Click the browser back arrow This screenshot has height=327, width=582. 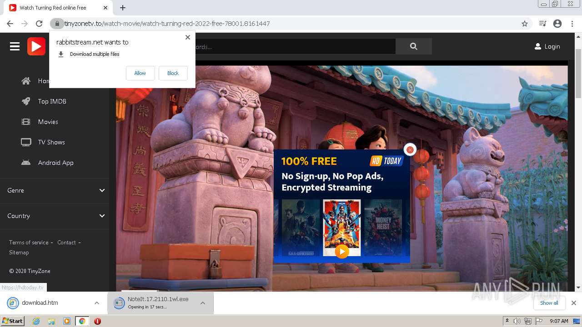tap(10, 24)
